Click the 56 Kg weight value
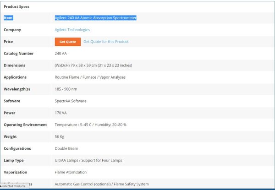This screenshot has height=190, width=275. 60,136
